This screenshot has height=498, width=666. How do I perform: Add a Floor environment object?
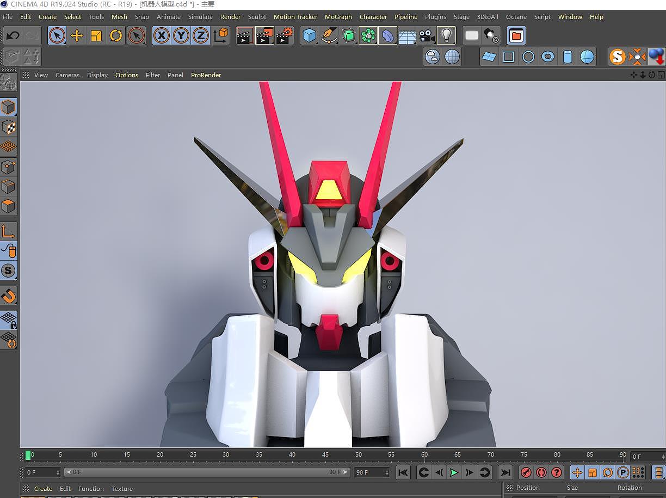pyautogui.click(x=408, y=36)
